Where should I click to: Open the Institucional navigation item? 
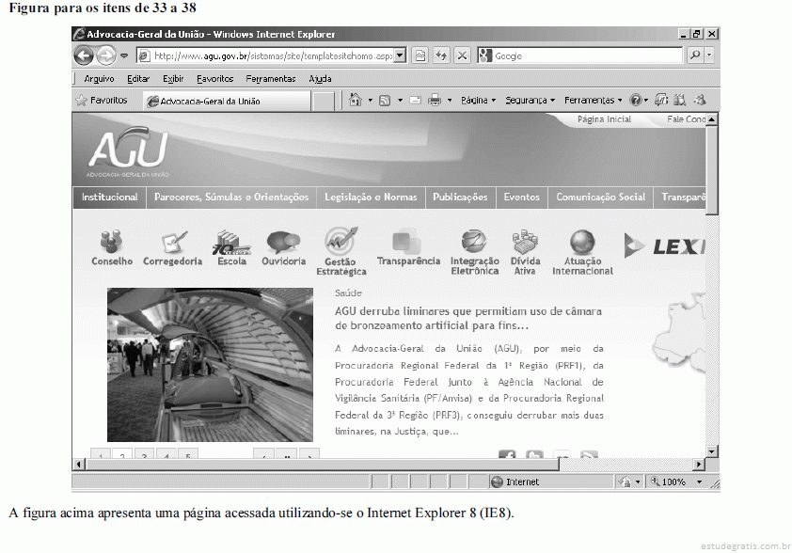110,197
